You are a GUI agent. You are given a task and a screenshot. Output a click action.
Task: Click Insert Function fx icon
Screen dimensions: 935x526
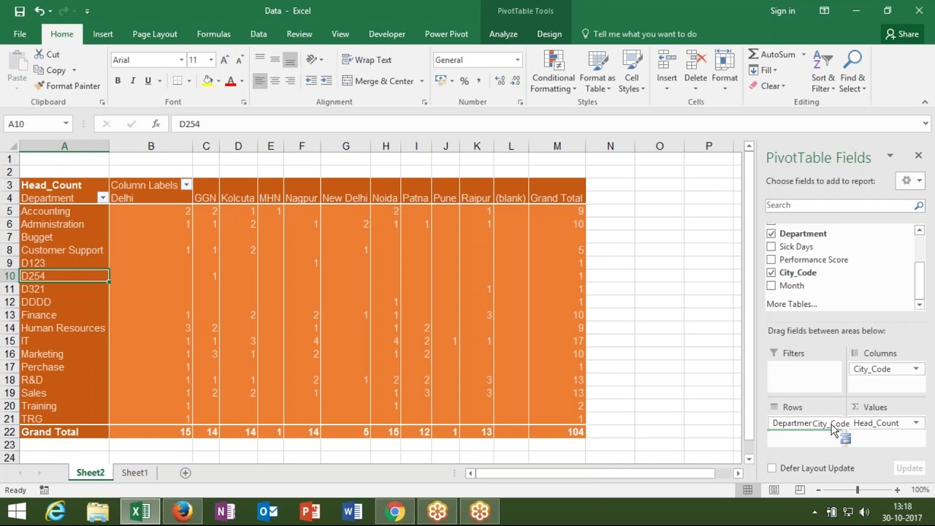tap(156, 124)
